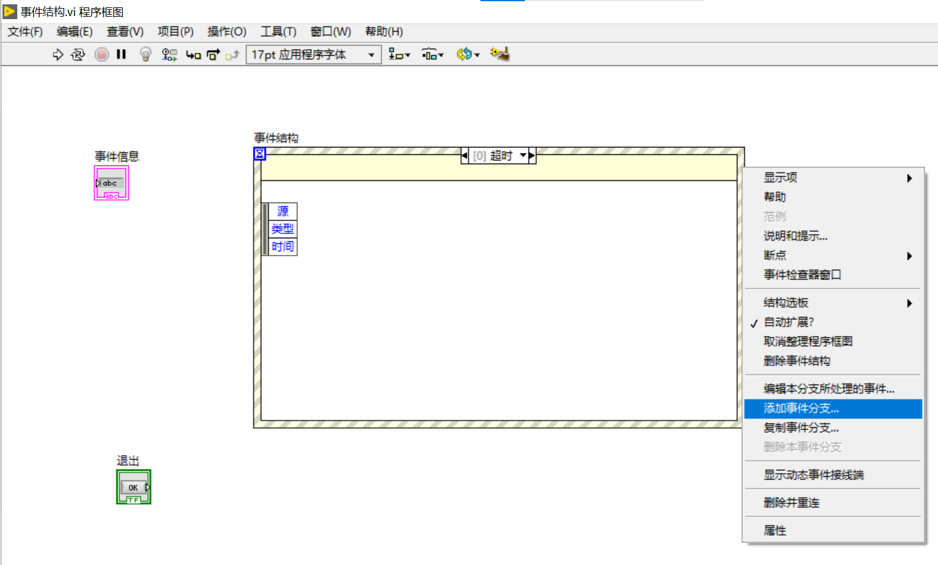Image resolution: width=938 pixels, height=565 pixels.
Task: Choose 显示动态事件接线端
Action: coord(833,475)
